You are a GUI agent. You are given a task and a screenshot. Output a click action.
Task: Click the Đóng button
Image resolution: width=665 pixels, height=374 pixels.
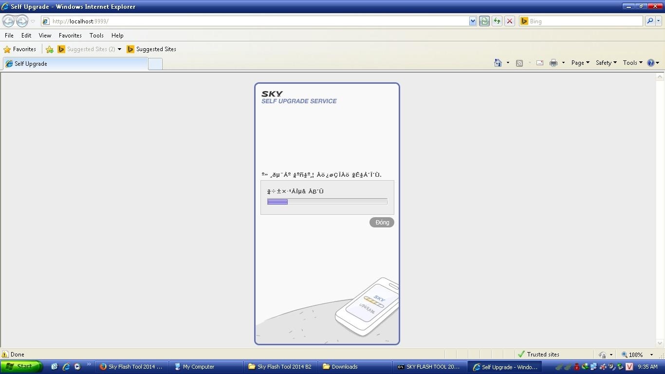point(382,223)
